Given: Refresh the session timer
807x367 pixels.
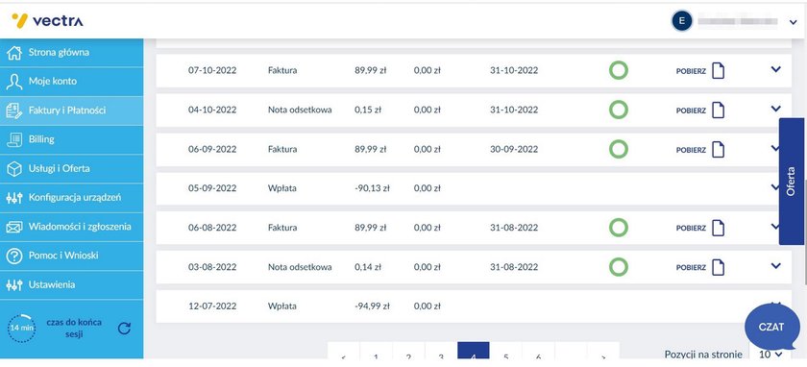Looking at the screenshot, I should click(x=124, y=329).
